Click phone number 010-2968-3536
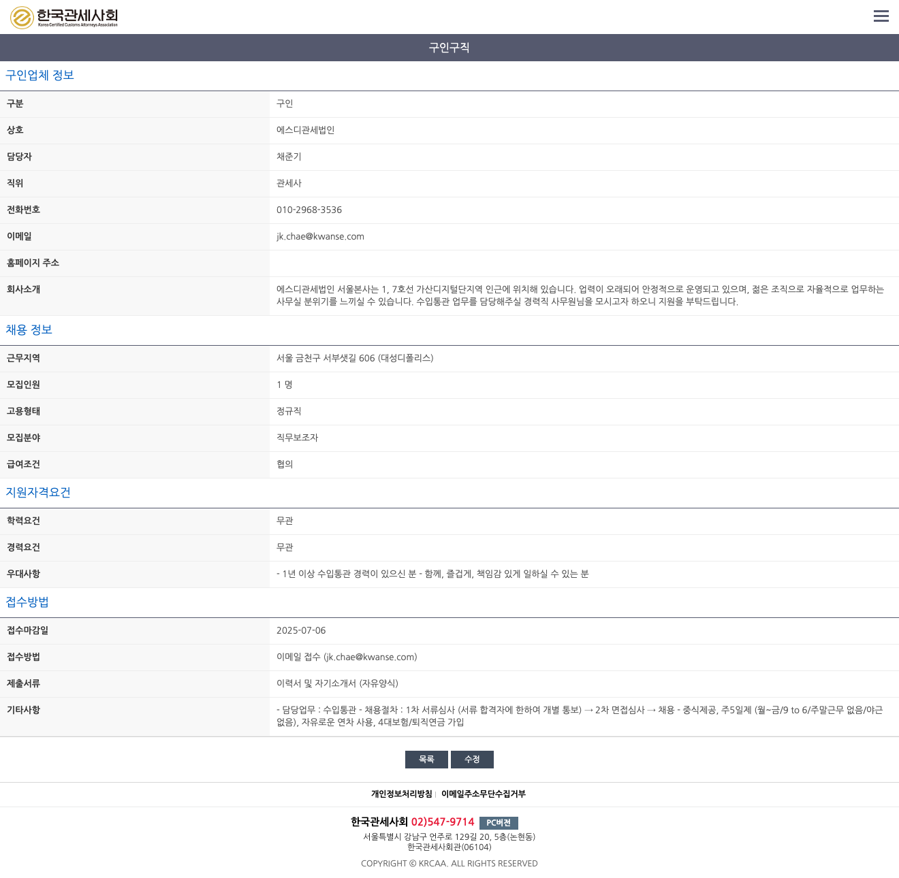This screenshot has height=878, width=899. (x=309, y=210)
